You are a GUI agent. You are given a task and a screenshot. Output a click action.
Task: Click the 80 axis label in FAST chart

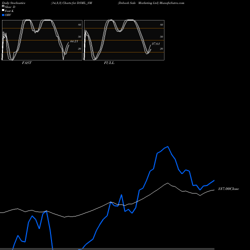pos(79,24)
